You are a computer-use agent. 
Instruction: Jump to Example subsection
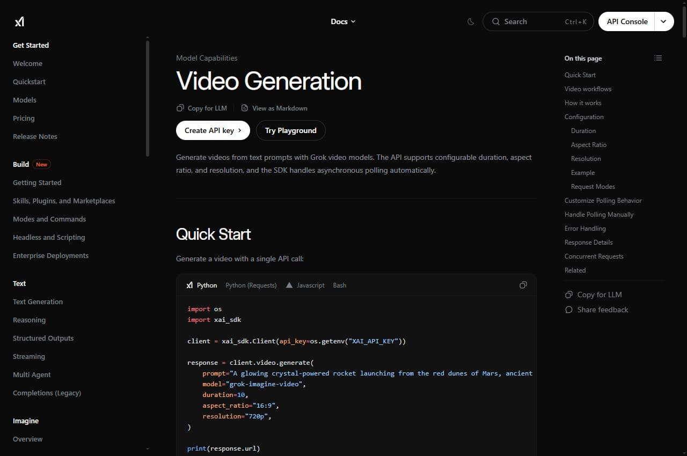[583, 173]
